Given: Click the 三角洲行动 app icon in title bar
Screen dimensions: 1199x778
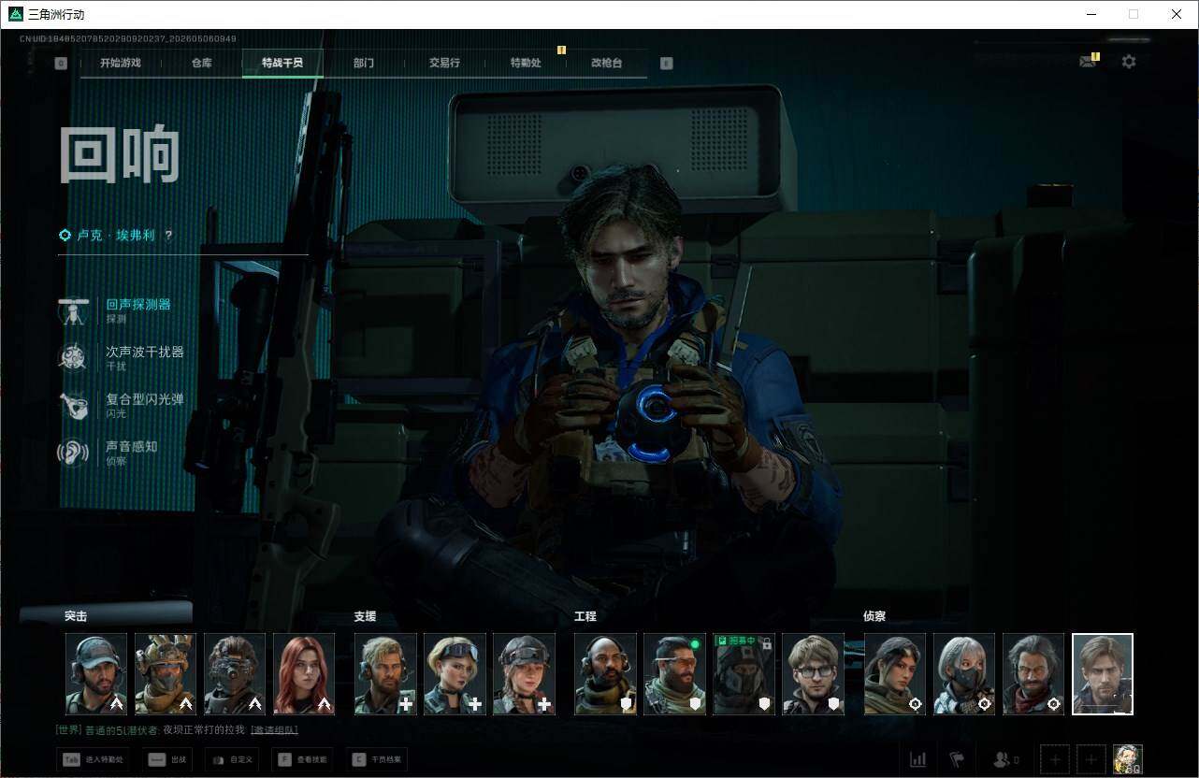Looking at the screenshot, I should click(15, 14).
